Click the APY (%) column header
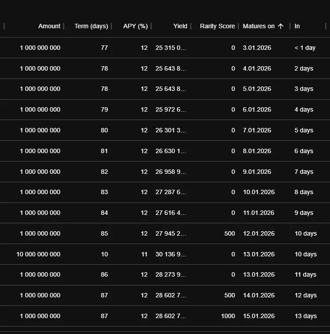This screenshot has height=334, width=330. pos(135,26)
